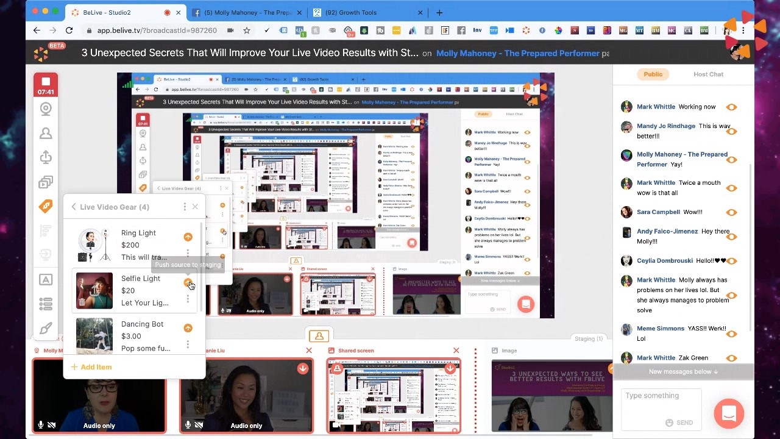Toggle eye on Mandy Jo Rindhage comment
Image resolution: width=780 pixels, height=439 pixels.
pyautogui.click(x=732, y=131)
